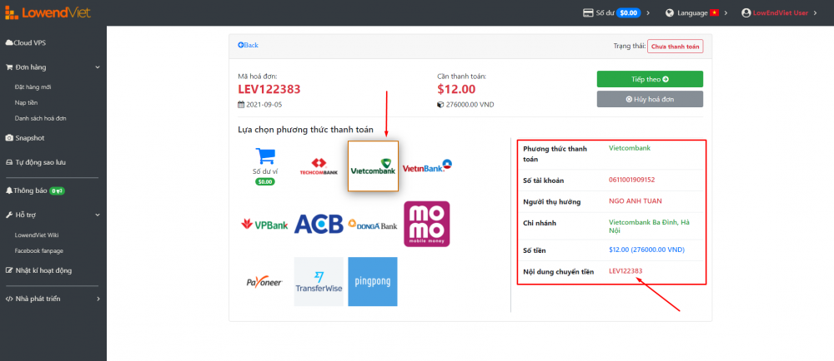Viewport: 834px width, 361px height.
Task: Click account number 0611001909152
Action: [632, 180]
